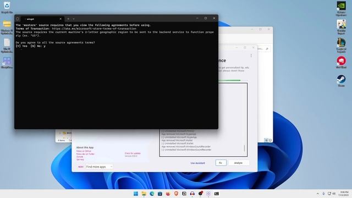This screenshot has height=198, width=352.
Task: Switch Explorer window to details view icon
Action: (x=266, y=140)
